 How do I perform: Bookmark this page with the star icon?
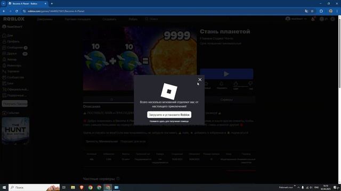coord(312,11)
